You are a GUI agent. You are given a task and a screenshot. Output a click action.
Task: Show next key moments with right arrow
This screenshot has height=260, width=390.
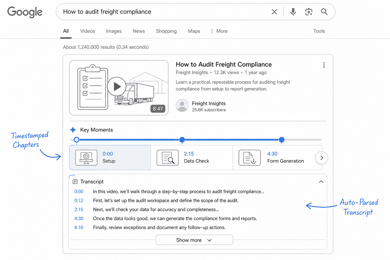[322, 158]
